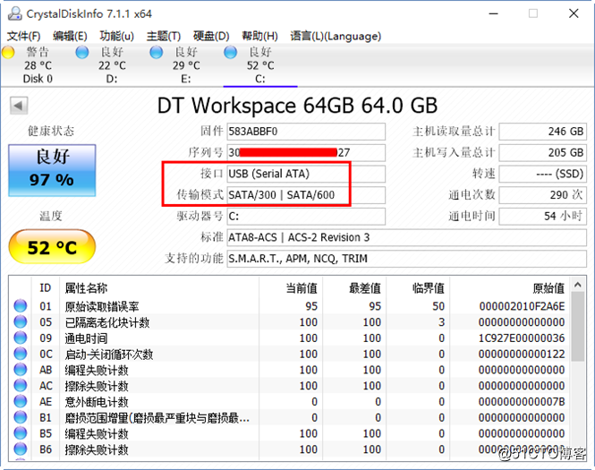
Task: Open the 编辑(E) menu
Action: (x=70, y=36)
